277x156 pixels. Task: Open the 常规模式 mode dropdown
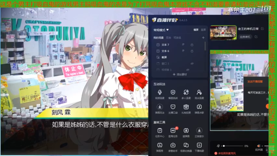pos(161,30)
